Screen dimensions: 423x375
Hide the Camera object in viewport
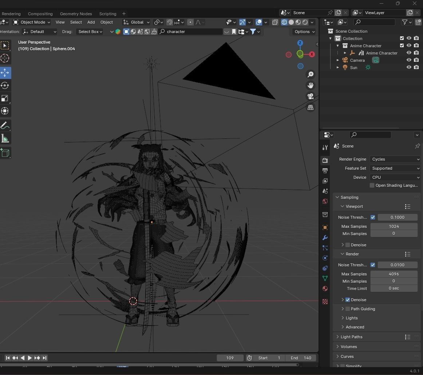click(x=409, y=60)
